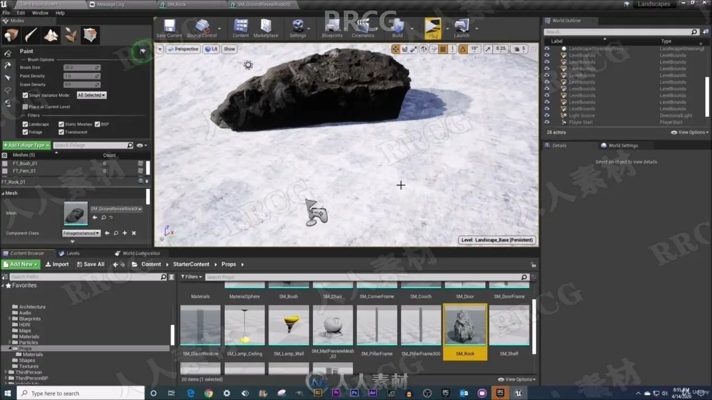
Task: Enable Place in Current Level checkbox
Action: 25,107
